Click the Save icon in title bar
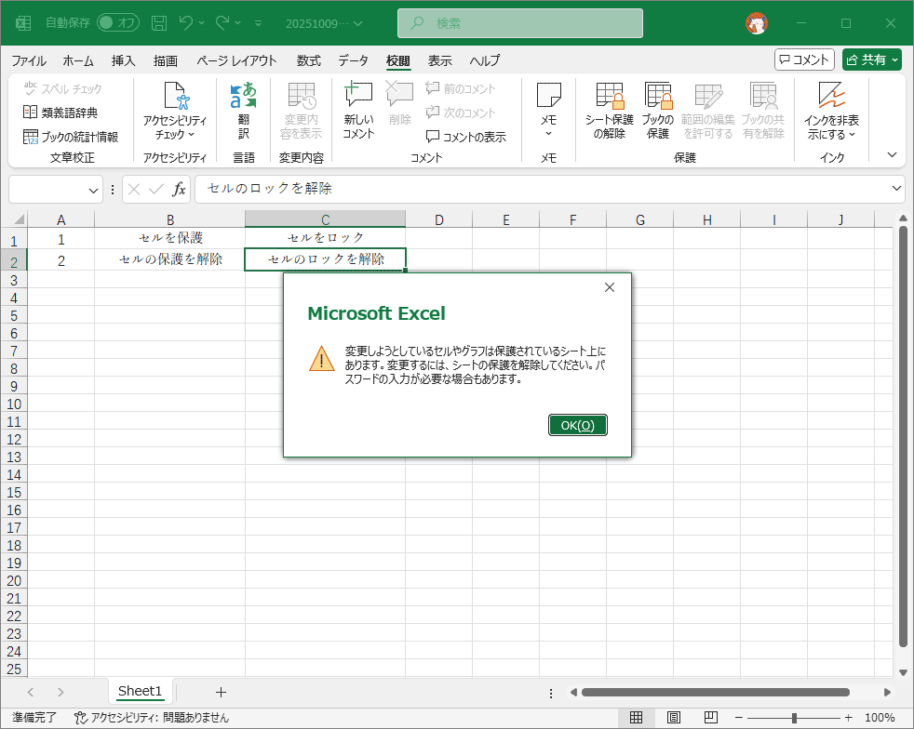Viewport: 914px width, 729px height. [x=159, y=22]
